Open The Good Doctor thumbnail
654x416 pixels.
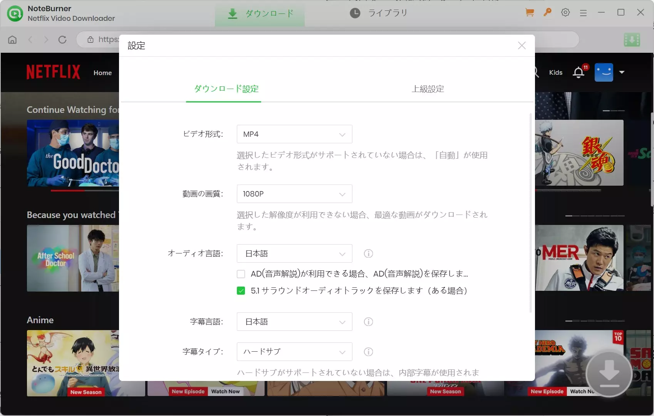[73, 153]
